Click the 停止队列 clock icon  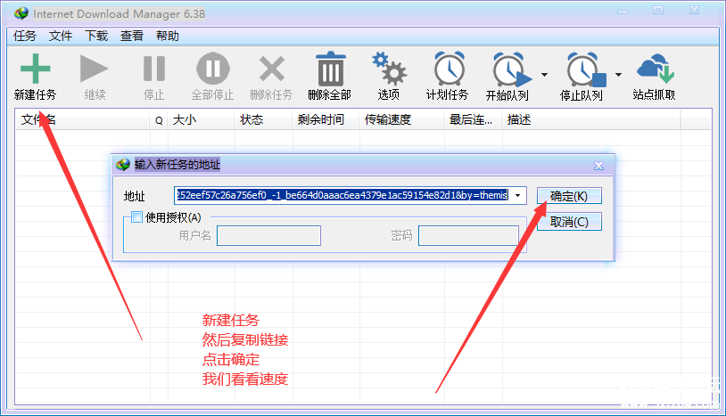point(586,69)
